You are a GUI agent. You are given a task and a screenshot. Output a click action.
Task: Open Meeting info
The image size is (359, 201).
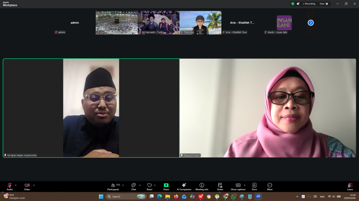click(202, 186)
